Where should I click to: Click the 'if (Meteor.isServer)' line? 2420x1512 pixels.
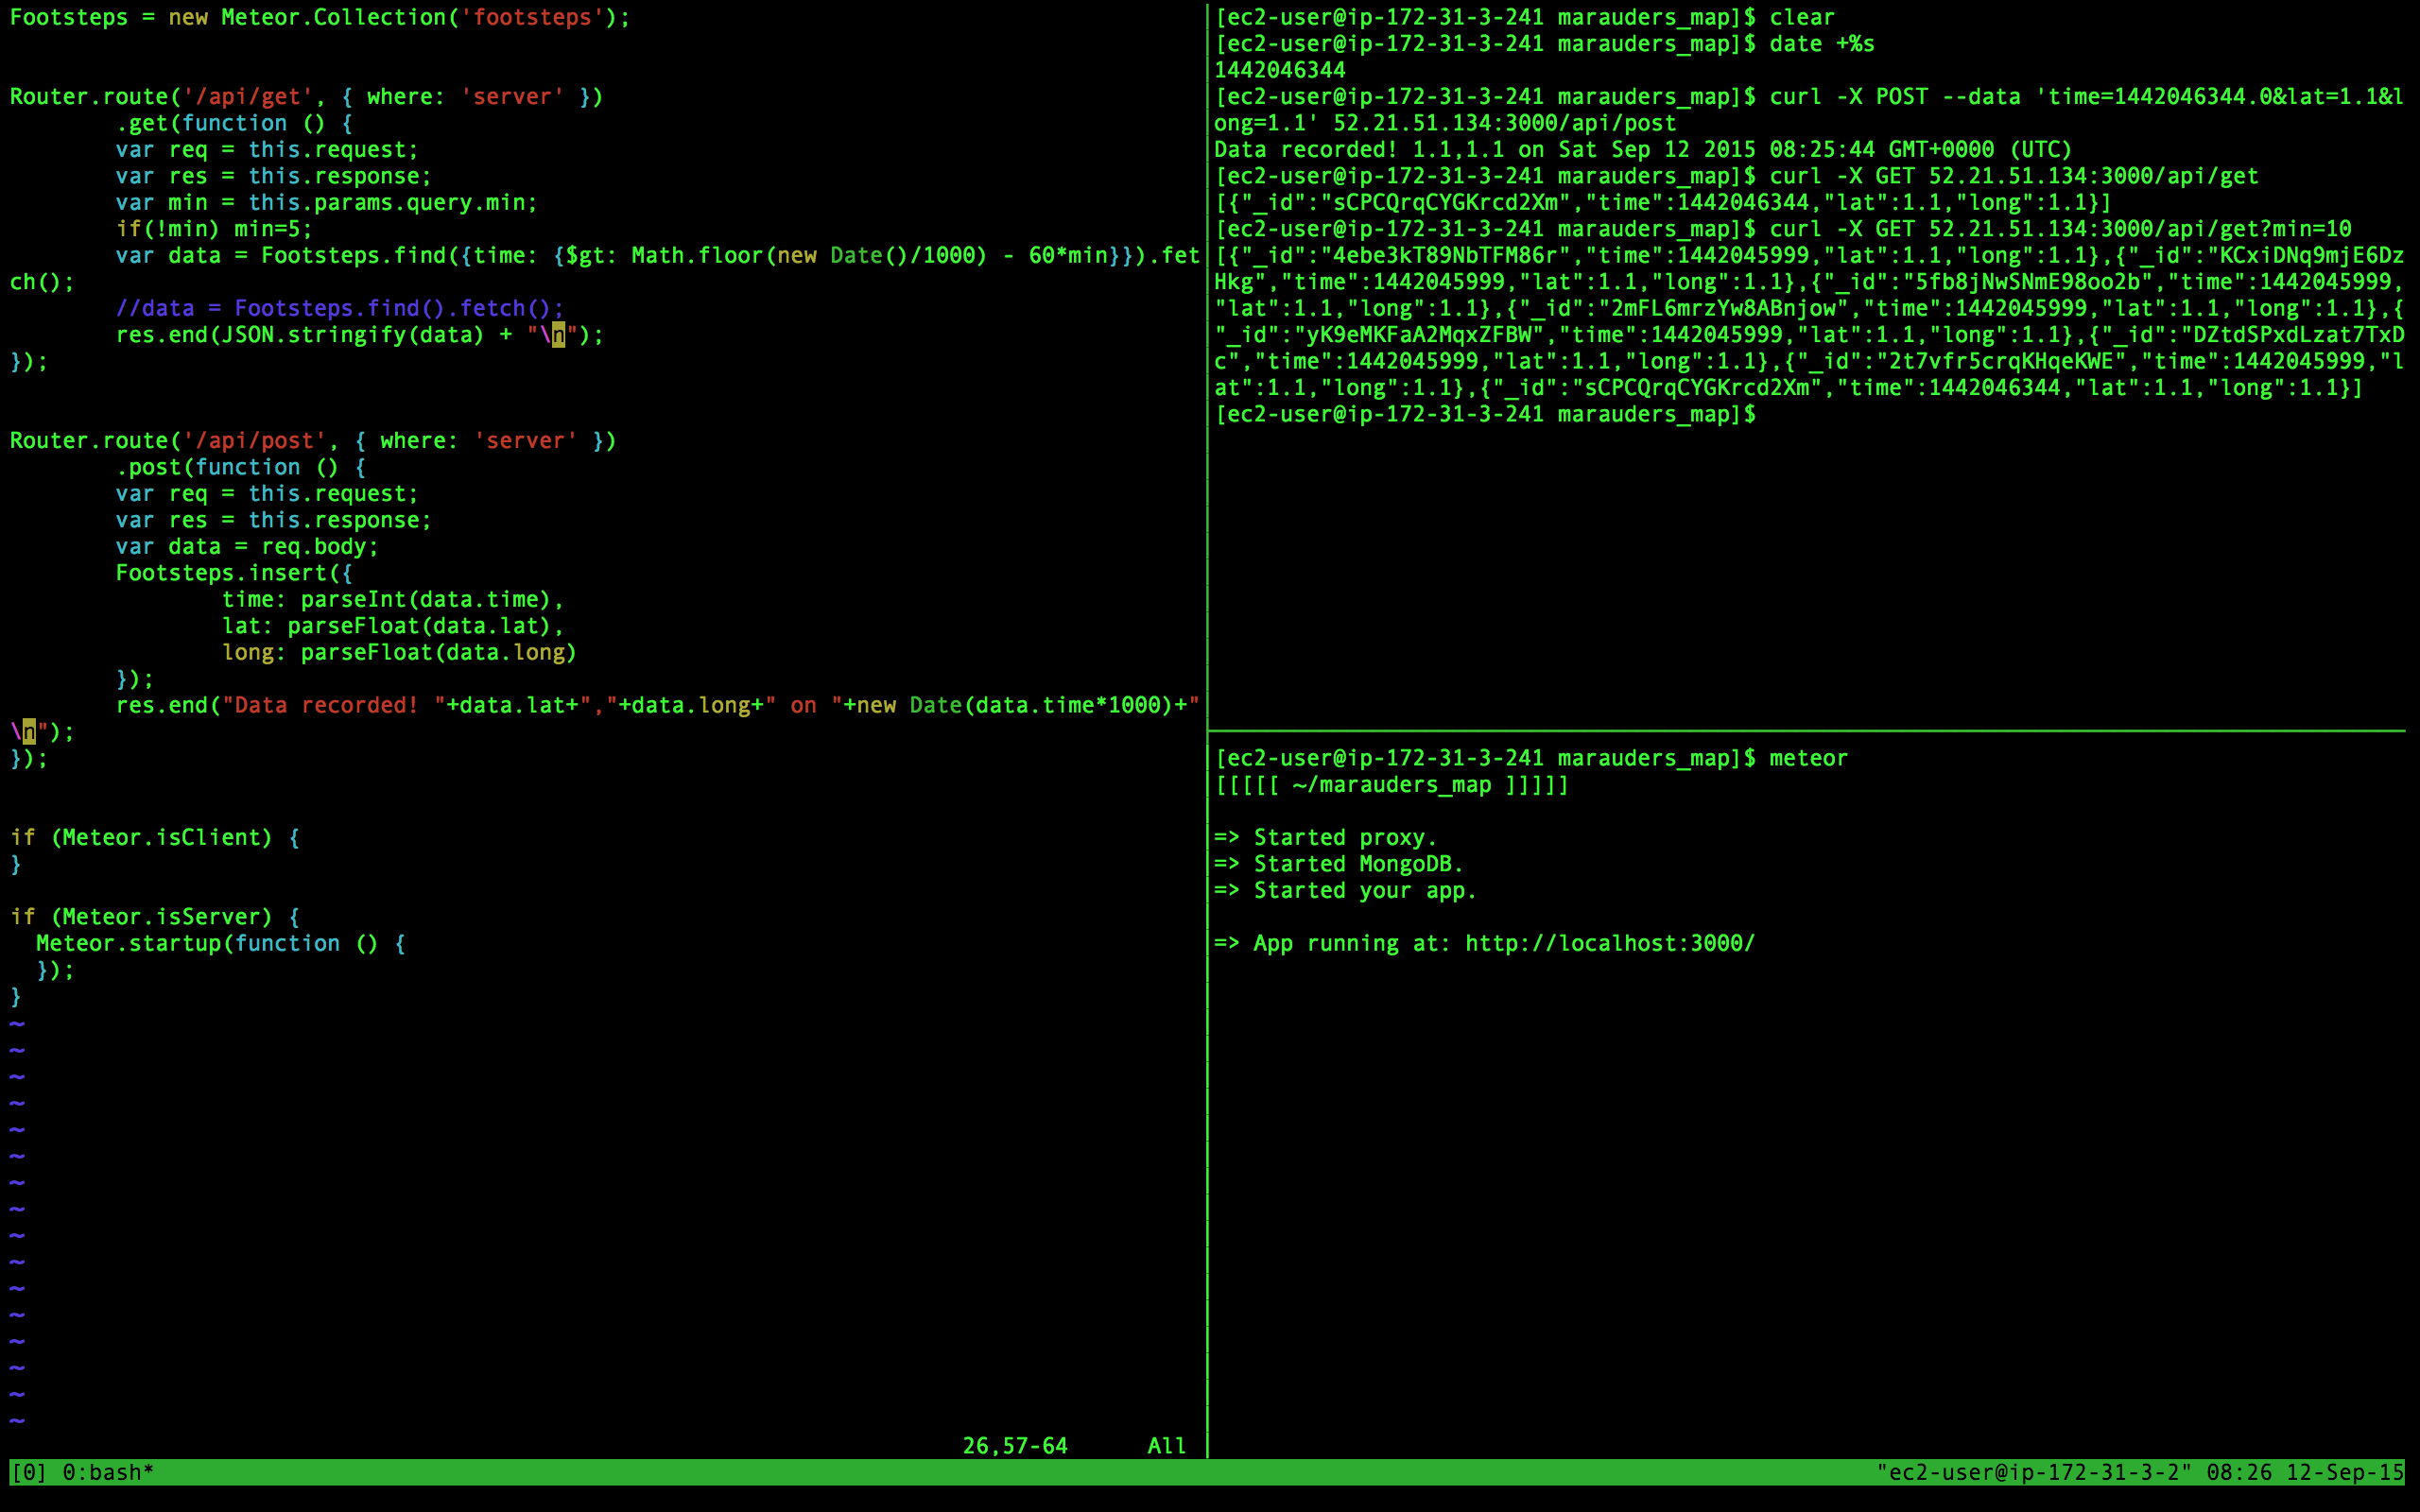click(155, 917)
